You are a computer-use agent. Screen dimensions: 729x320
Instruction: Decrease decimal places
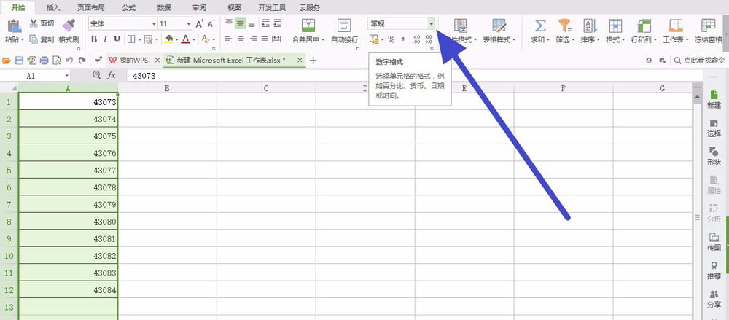tap(429, 39)
